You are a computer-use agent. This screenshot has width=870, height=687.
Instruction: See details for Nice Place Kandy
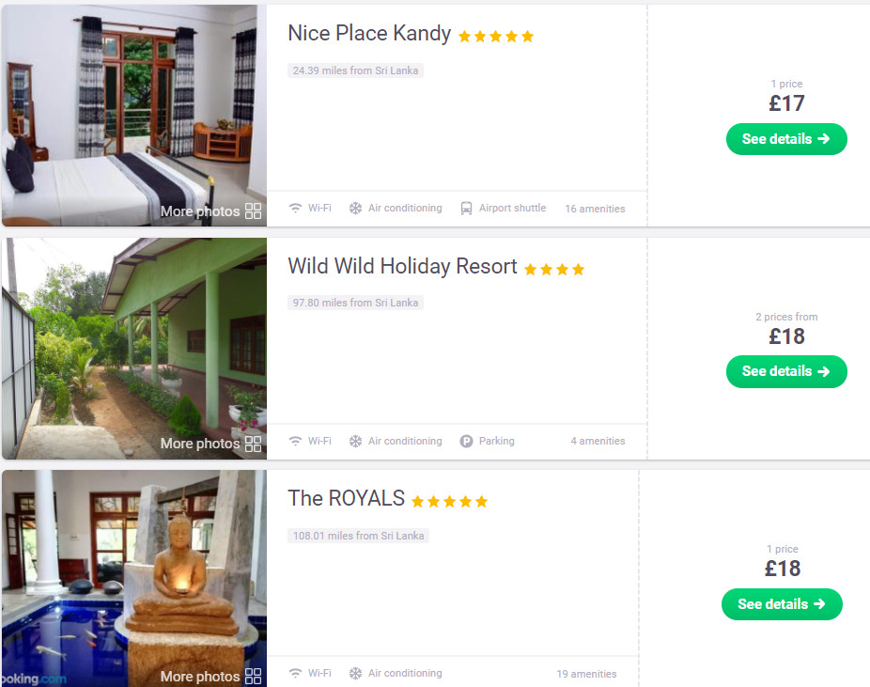click(786, 139)
